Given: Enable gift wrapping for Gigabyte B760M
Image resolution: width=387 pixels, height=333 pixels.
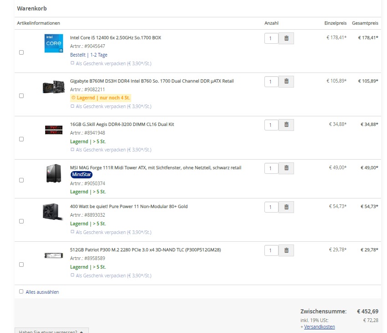Looking at the screenshot, I should point(72,106).
